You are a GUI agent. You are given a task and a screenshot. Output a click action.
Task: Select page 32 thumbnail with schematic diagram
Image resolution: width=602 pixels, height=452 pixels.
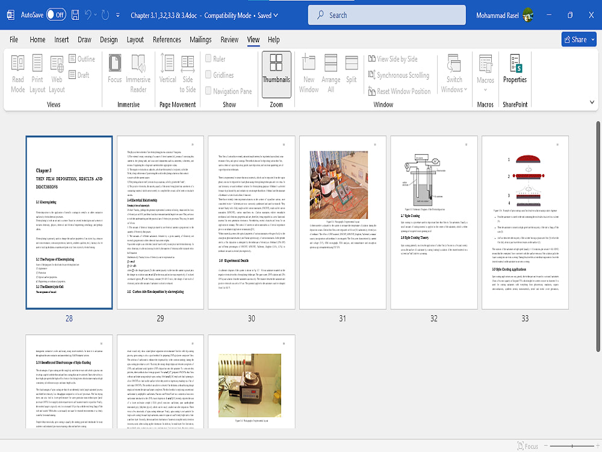(434, 222)
